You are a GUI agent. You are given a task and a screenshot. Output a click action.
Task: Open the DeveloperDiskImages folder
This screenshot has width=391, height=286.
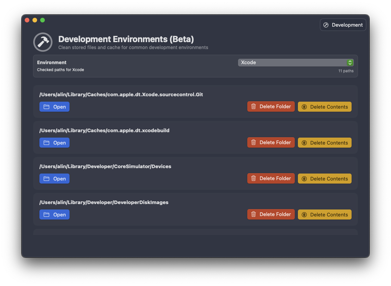point(54,214)
